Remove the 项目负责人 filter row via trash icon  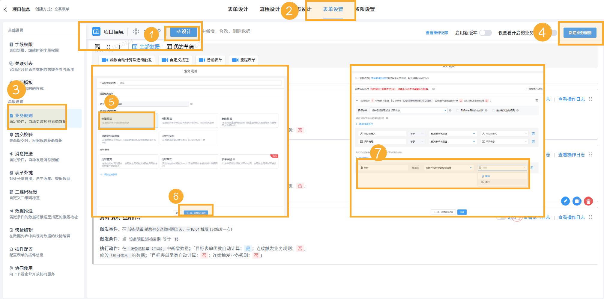(x=533, y=133)
